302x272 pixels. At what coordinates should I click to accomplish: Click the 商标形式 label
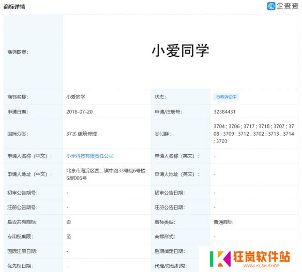click(165, 236)
